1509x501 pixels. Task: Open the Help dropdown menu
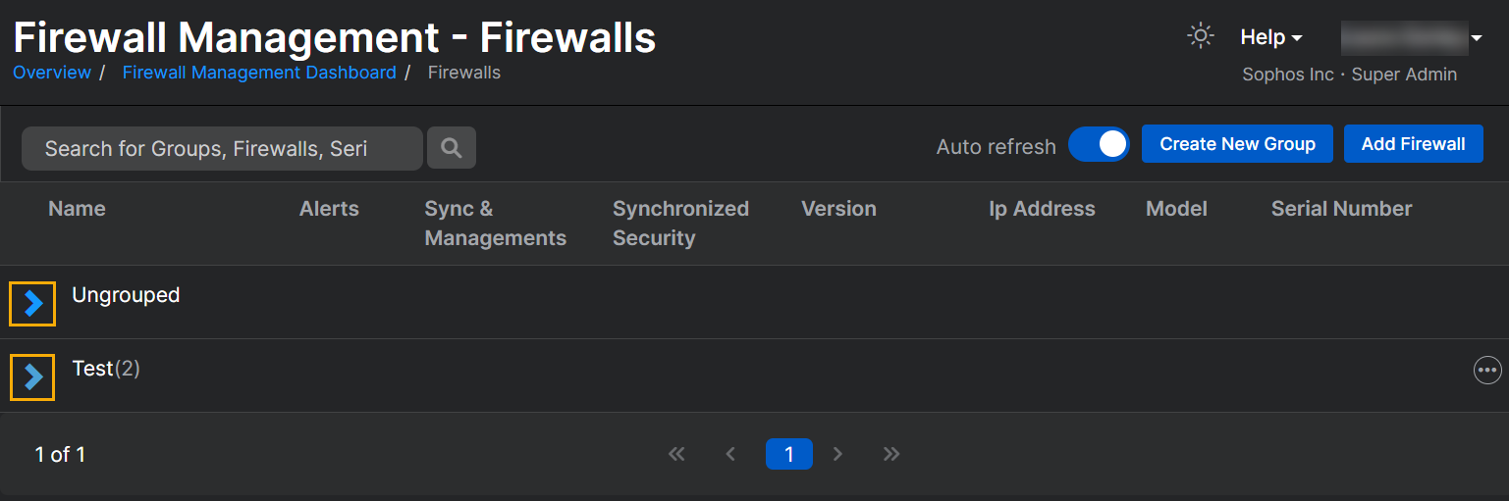[1270, 37]
